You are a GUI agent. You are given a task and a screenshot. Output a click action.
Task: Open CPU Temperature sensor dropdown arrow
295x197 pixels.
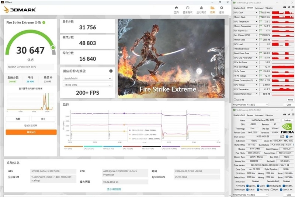coord(256,89)
